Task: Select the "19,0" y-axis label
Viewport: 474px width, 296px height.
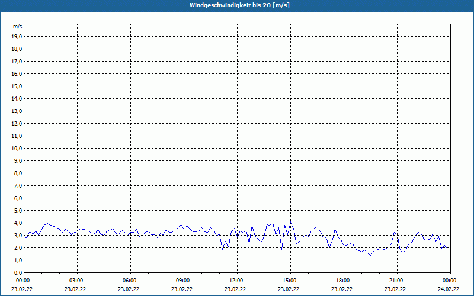Action: [x=17, y=37]
